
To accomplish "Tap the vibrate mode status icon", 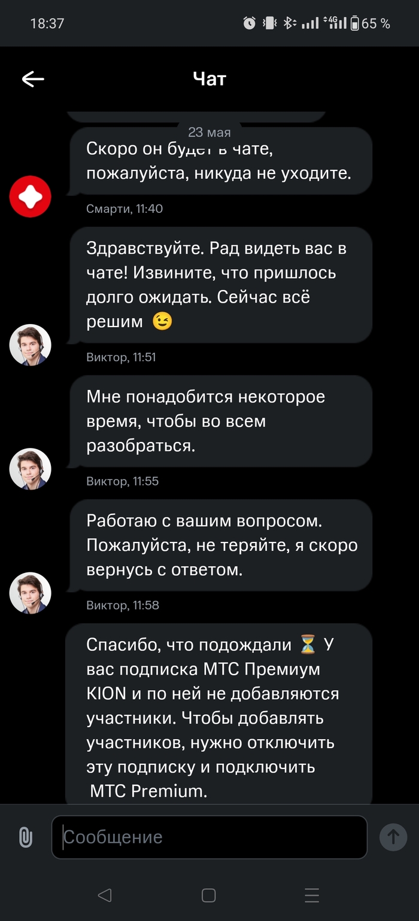I will (x=269, y=23).
